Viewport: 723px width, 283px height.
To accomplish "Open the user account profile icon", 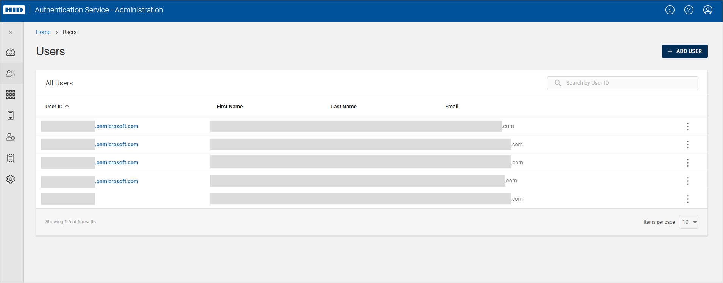I will click(x=708, y=10).
